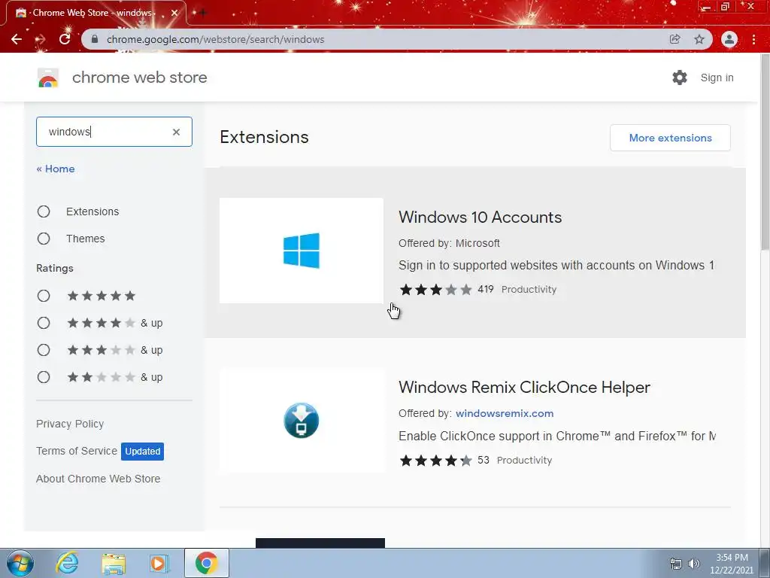
Task: Open the Windows Remix ClickOnce Helper title
Action: coord(524,388)
